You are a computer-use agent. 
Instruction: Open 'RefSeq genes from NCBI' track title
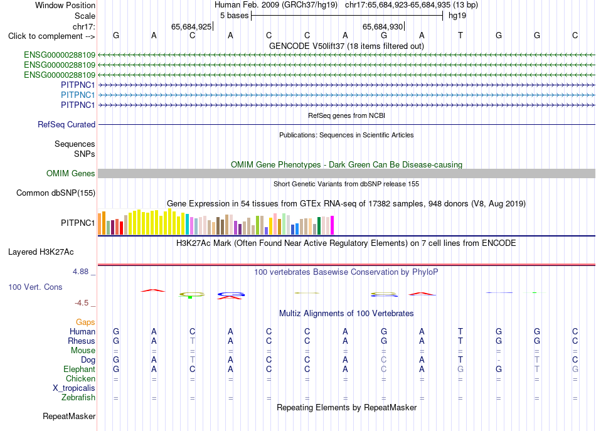(346, 115)
